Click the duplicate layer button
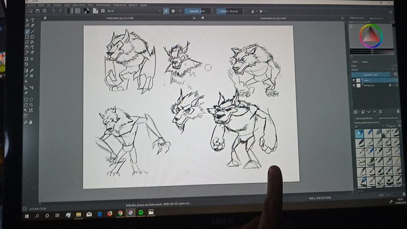The image size is (407, 229). [363, 112]
